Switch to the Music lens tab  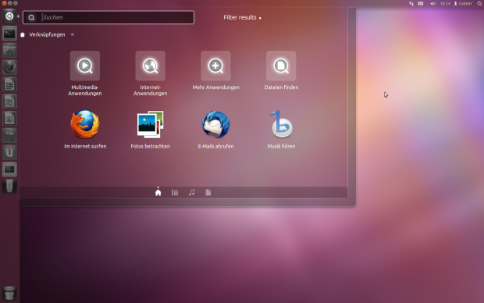191,192
